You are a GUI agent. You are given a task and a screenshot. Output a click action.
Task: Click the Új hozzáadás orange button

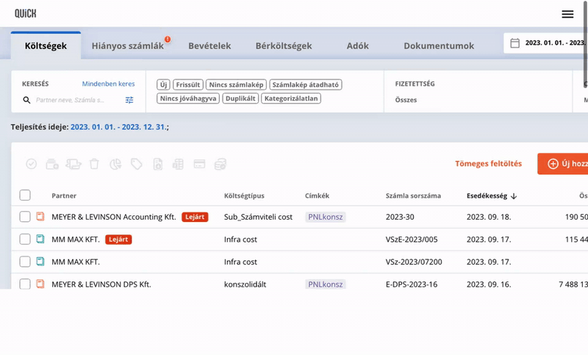(562, 164)
